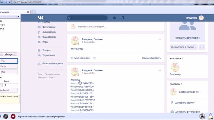
Task: Open the music note player icon
Action: click(123, 18)
